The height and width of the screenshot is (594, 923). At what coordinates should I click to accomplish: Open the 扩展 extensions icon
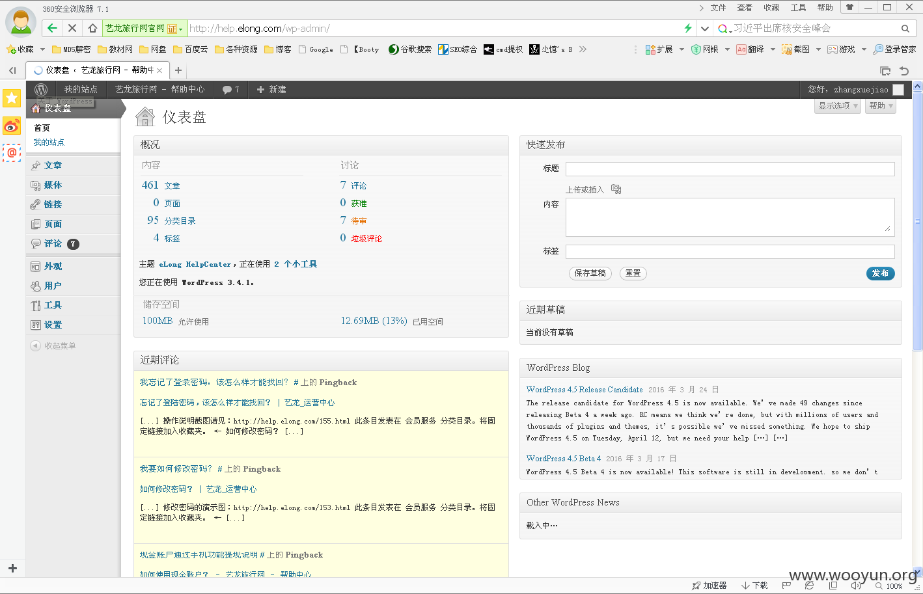[x=659, y=49]
